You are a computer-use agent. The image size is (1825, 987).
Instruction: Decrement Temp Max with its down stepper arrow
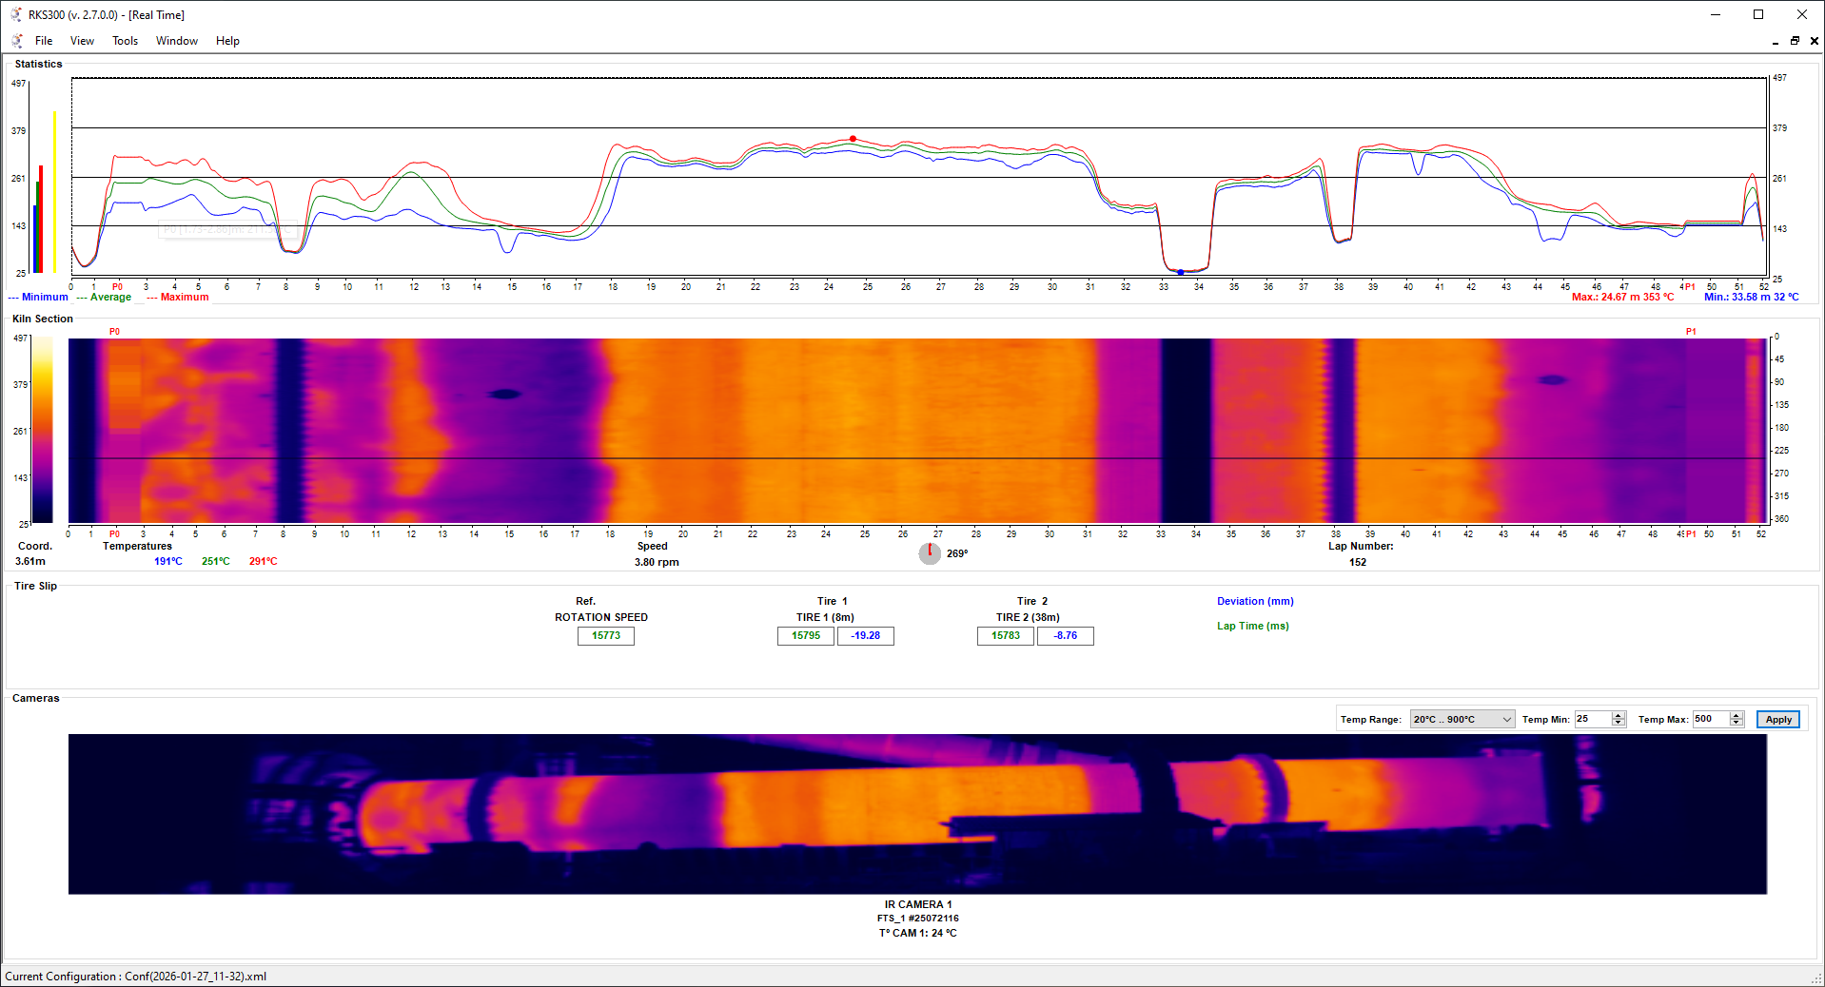(x=1737, y=724)
